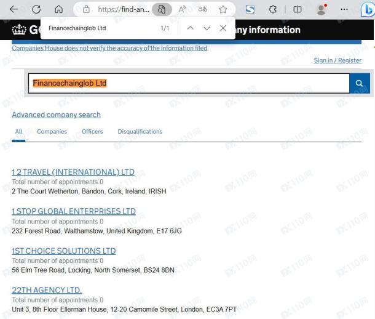Select the All results tab
The width and height of the screenshot is (375, 319).
click(18, 132)
